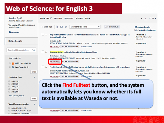The height and width of the screenshot is (123, 164).
Task: Click Create Citation Report chart icon
Action: click(x=136, y=30)
